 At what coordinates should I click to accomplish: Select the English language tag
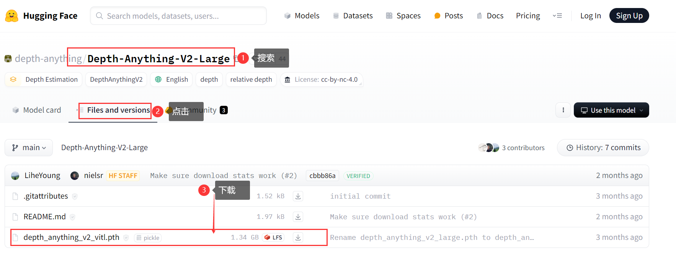tap(171, 79)
